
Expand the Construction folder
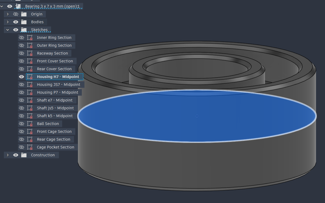pos(8,155)
